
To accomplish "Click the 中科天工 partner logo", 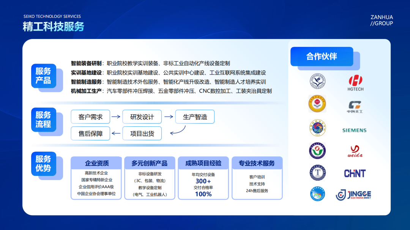I will (x=355, y=107).
